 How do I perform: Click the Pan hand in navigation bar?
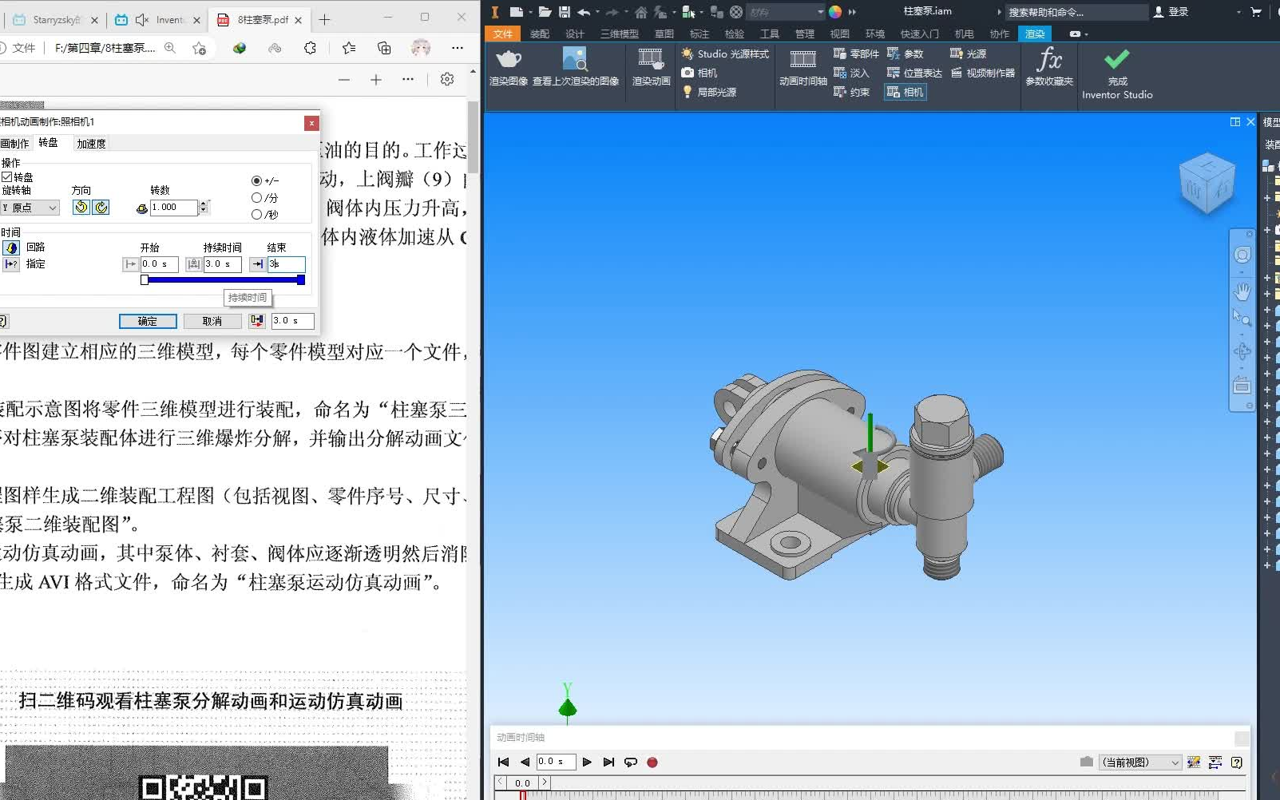click(1242, 291)
